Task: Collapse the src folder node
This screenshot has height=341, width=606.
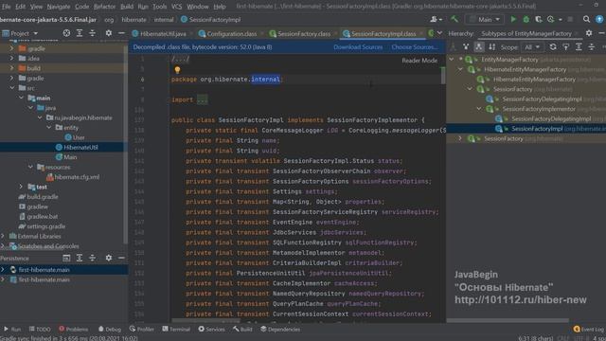Action: click(x=12, y=88)
